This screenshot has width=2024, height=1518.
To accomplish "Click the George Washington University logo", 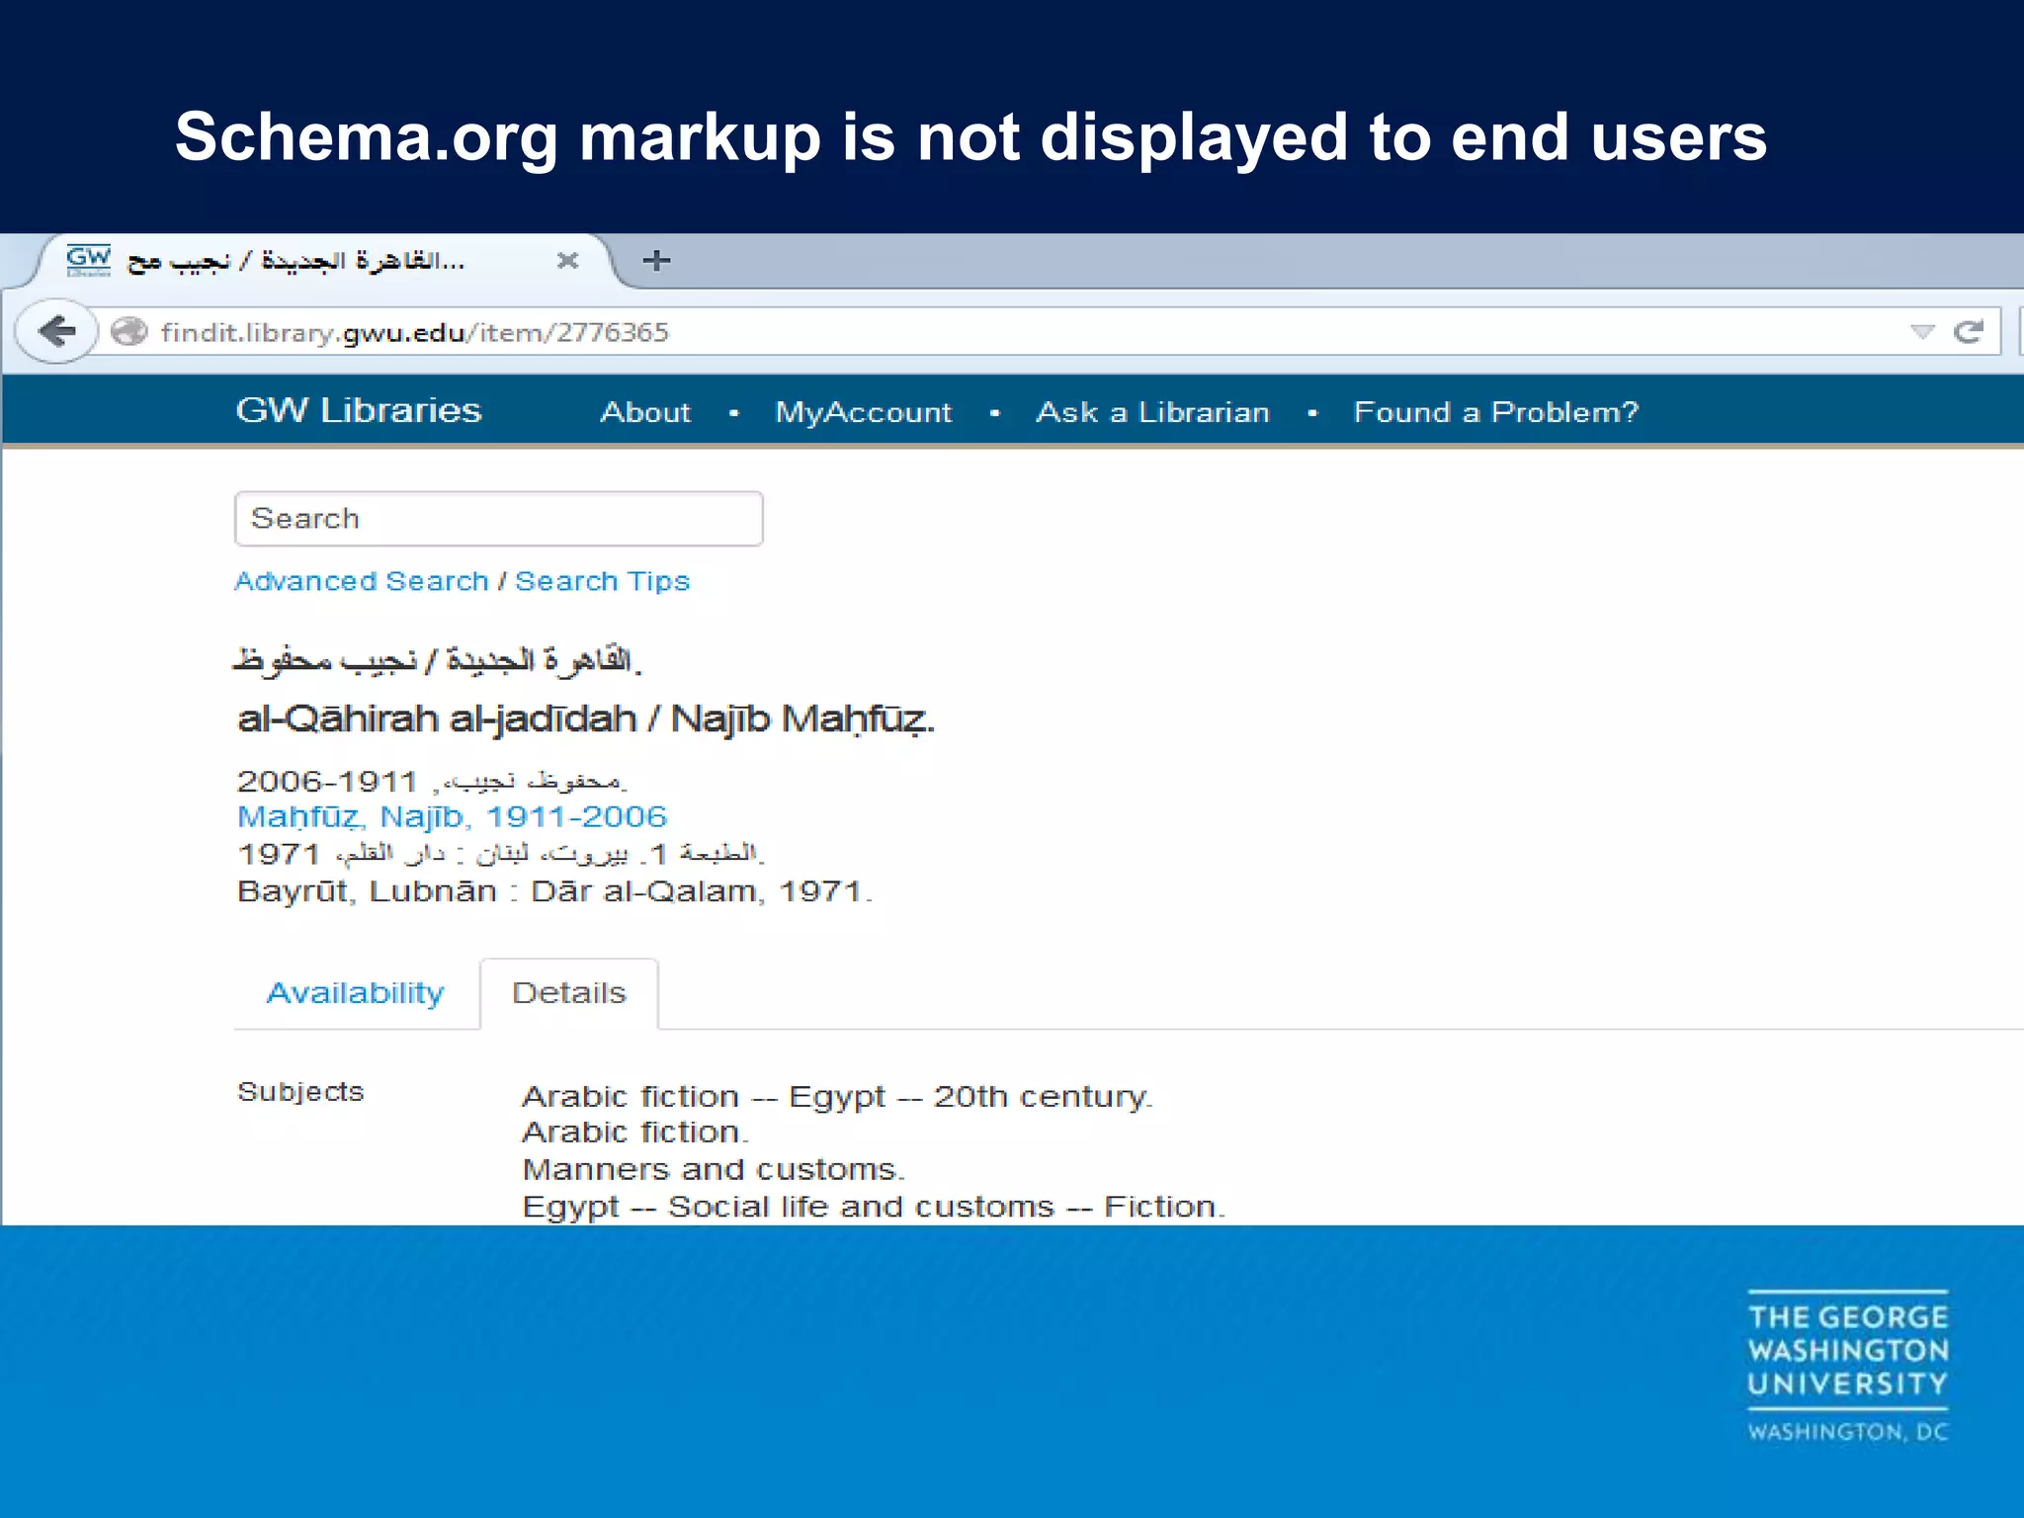I will click(1848, 1367).
